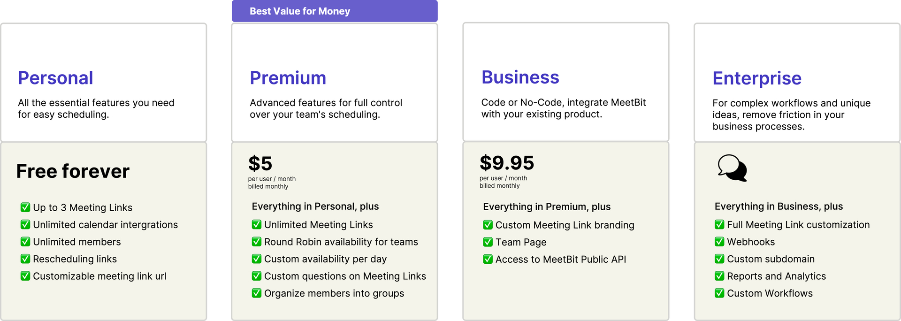The height and width of the screenshot is (321, 901).
Task: Click the Enterprise chat bubbles icon
Action: coord(733,168)
